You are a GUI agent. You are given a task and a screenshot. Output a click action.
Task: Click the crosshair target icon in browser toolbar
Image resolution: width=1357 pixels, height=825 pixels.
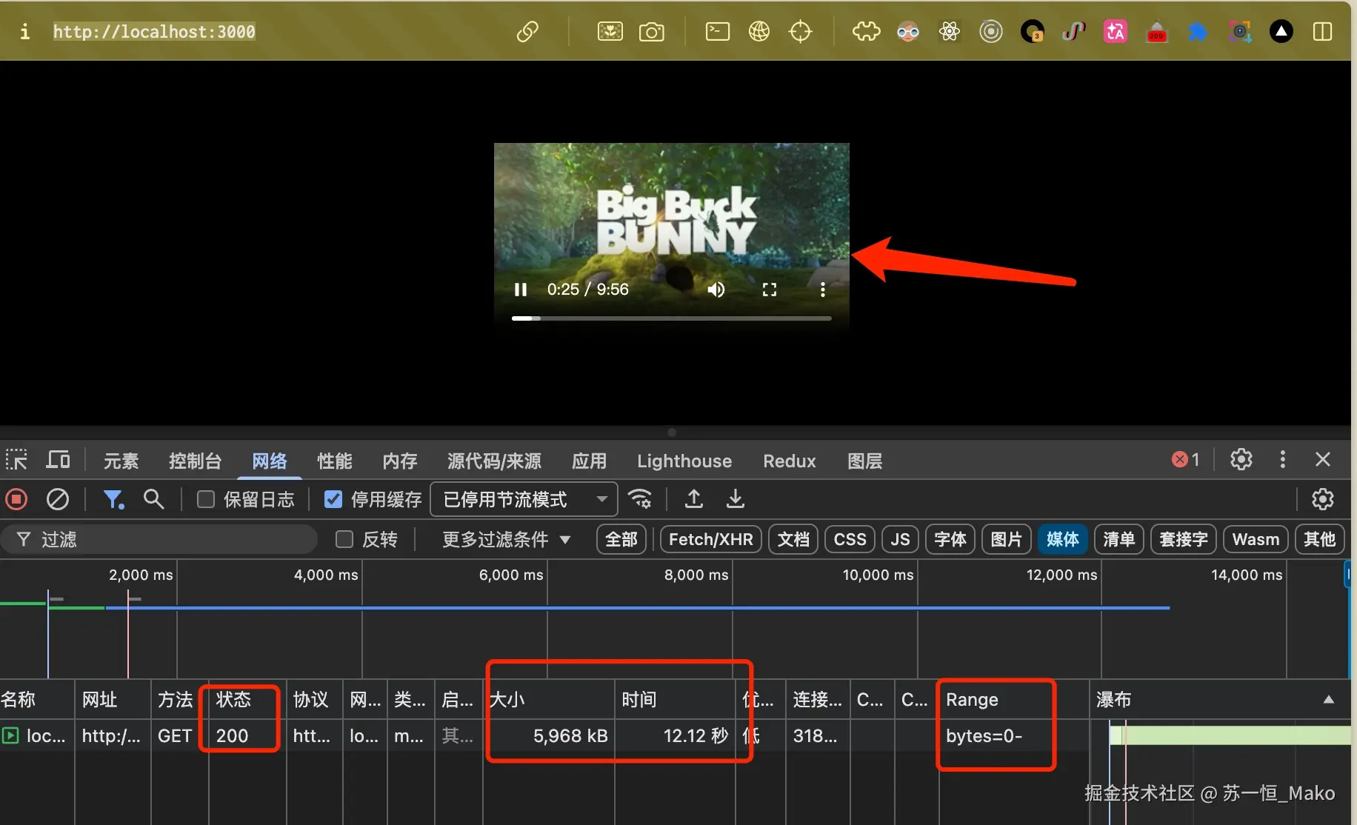tap(800, 32)
